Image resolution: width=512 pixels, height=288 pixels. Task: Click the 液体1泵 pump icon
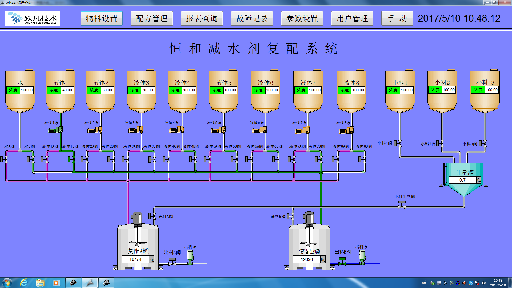tap(55, 130)
